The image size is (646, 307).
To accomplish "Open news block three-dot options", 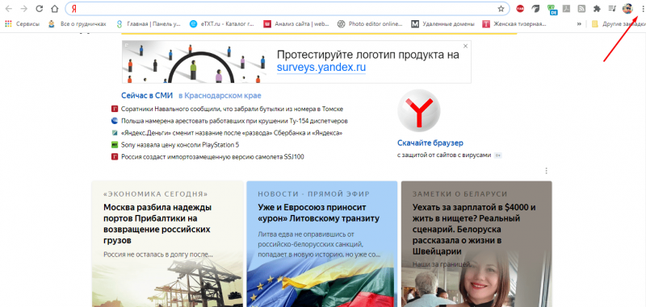I will click(x=547, y=171).
